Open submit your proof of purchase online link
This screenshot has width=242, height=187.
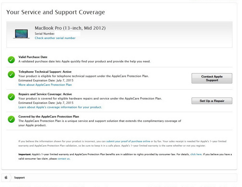coord(128,141)
